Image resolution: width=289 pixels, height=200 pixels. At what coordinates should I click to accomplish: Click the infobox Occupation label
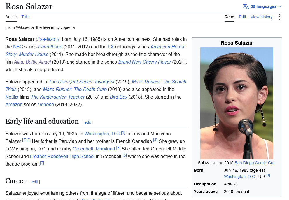[x=205, y=184]
